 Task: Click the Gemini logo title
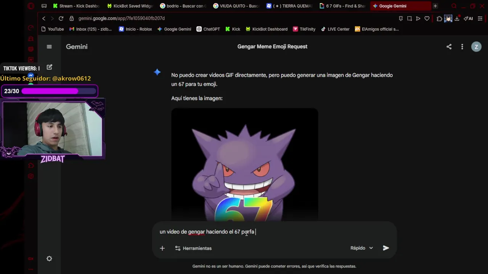click(x=77, y=46)
